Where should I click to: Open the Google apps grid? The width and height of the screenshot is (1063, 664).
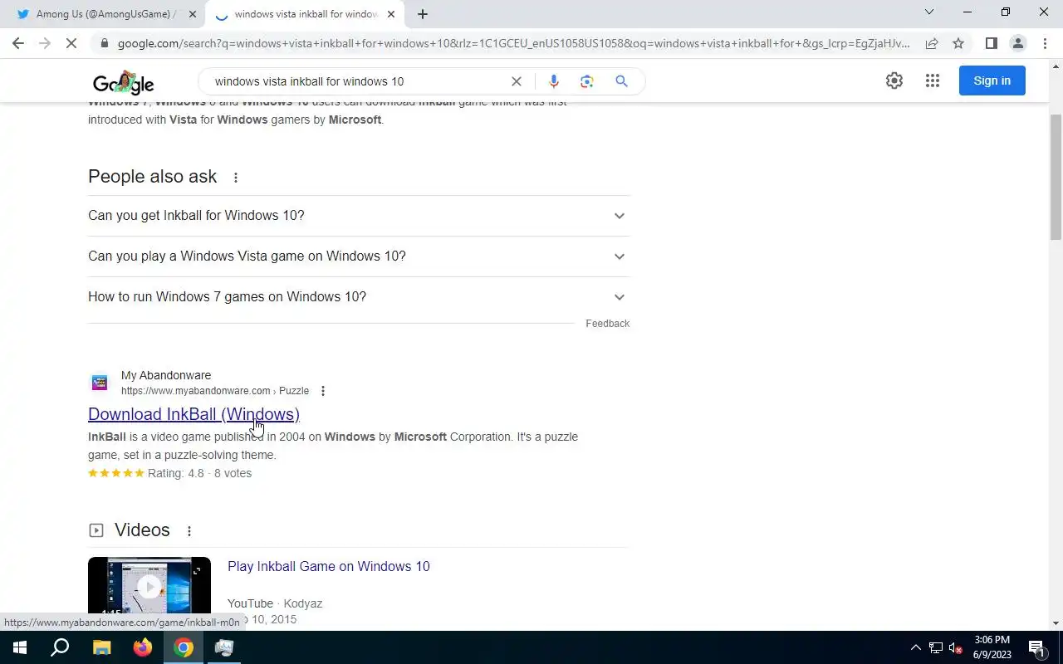coord(933,81)
